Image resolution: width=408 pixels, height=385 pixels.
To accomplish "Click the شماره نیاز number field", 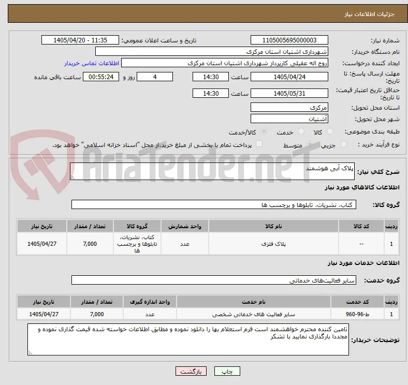I will point(289,40).
